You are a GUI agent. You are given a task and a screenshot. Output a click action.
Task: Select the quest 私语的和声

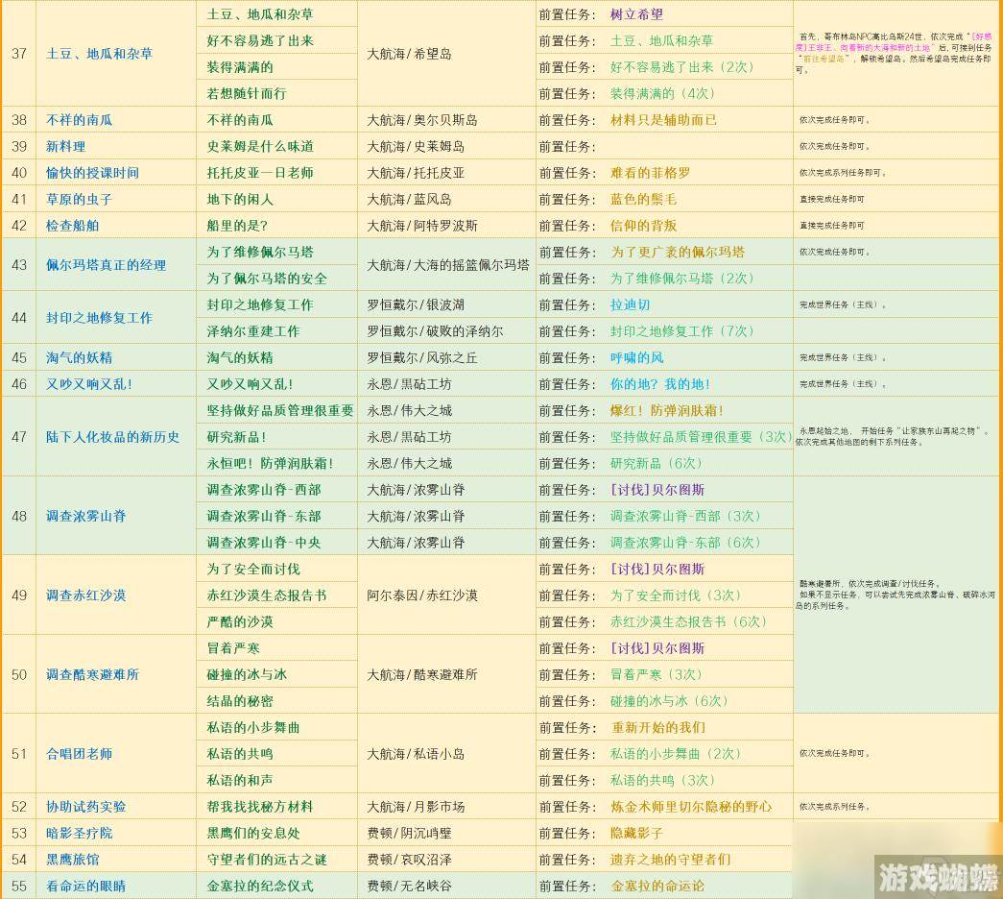(240, 780)
